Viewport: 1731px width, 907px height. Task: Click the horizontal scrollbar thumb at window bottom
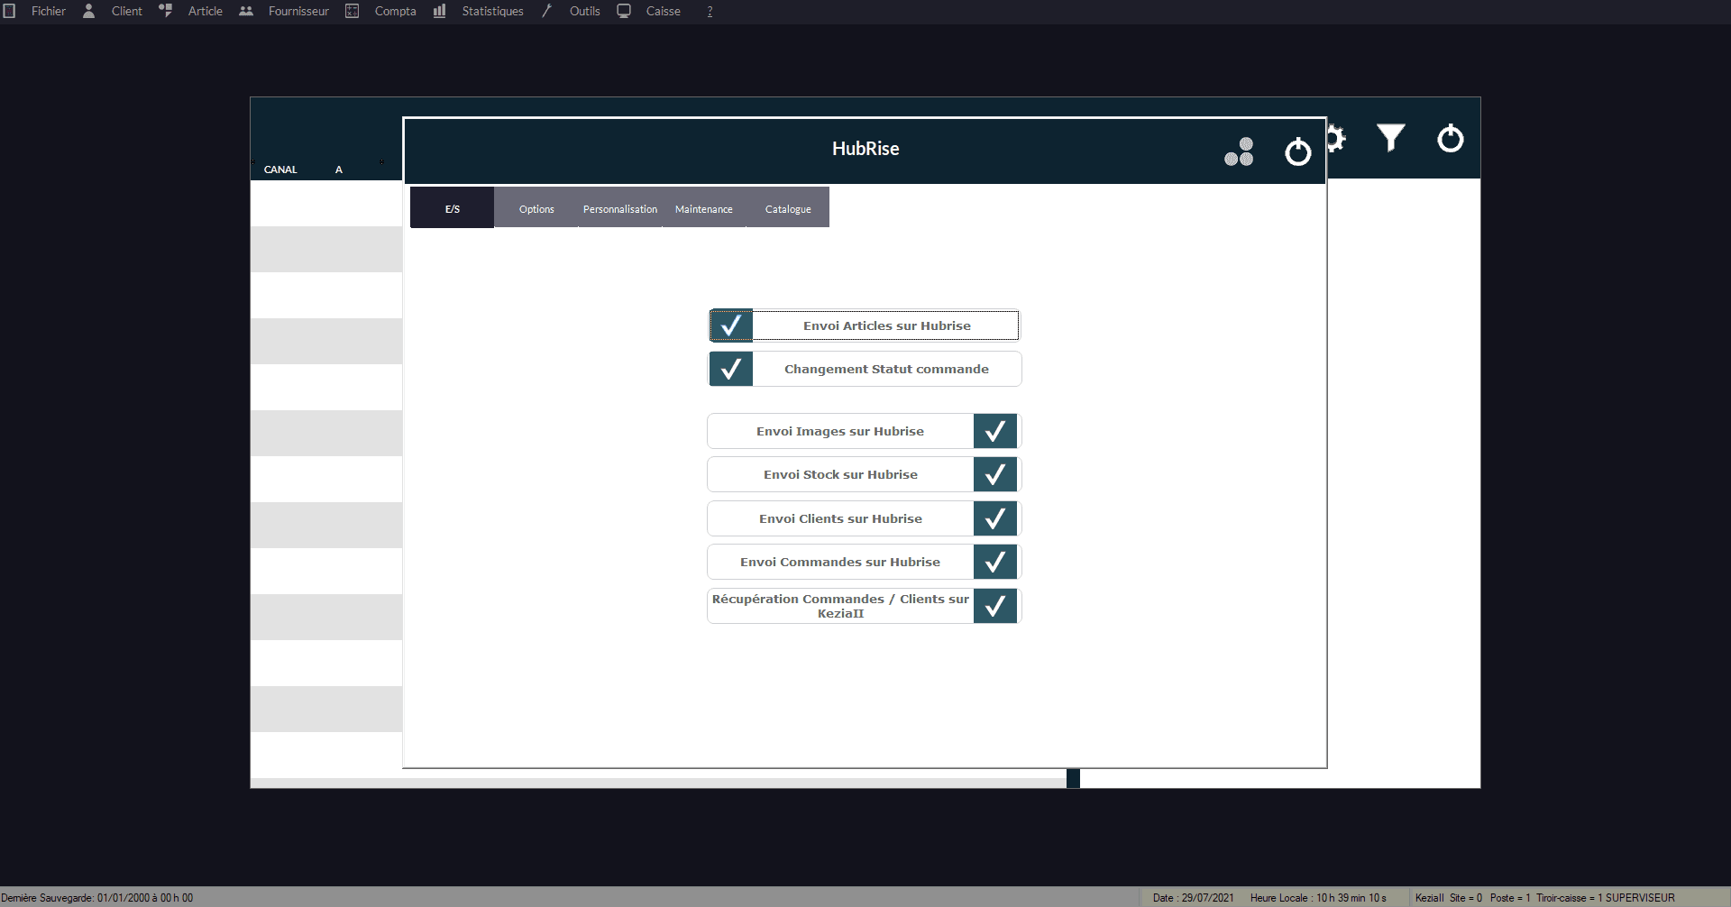click(1073, 778)
